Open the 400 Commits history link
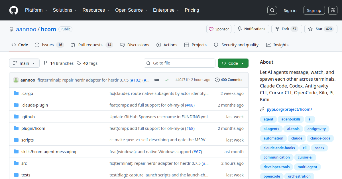The height and width of the screenshot is (179, 342). [229, 80]
